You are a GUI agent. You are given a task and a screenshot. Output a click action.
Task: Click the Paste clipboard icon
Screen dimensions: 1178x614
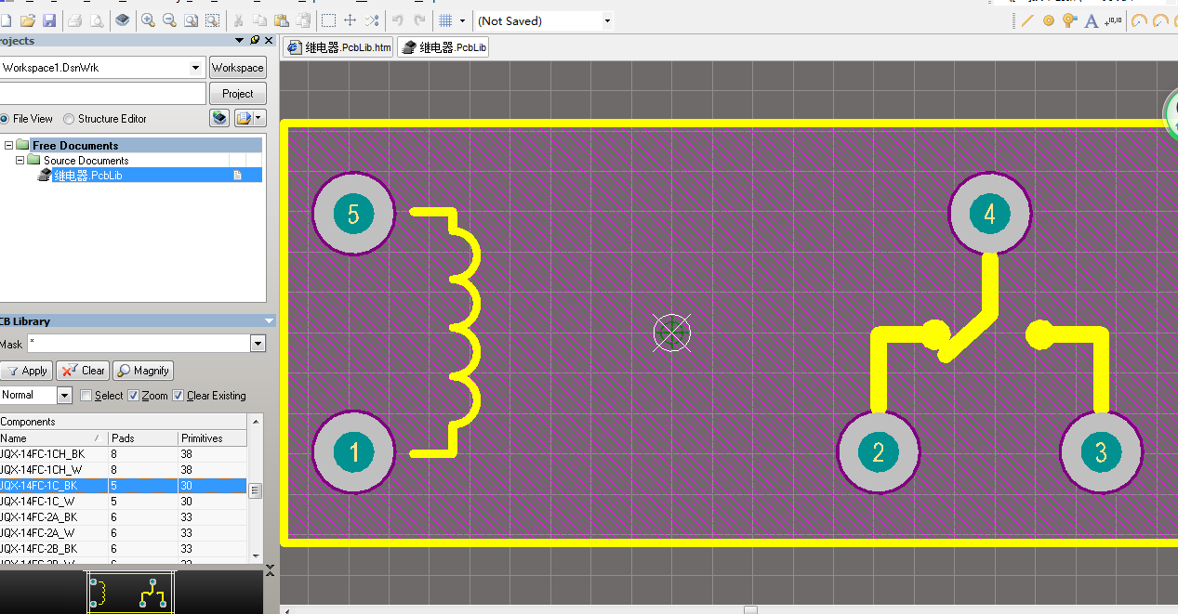point(282,20)
